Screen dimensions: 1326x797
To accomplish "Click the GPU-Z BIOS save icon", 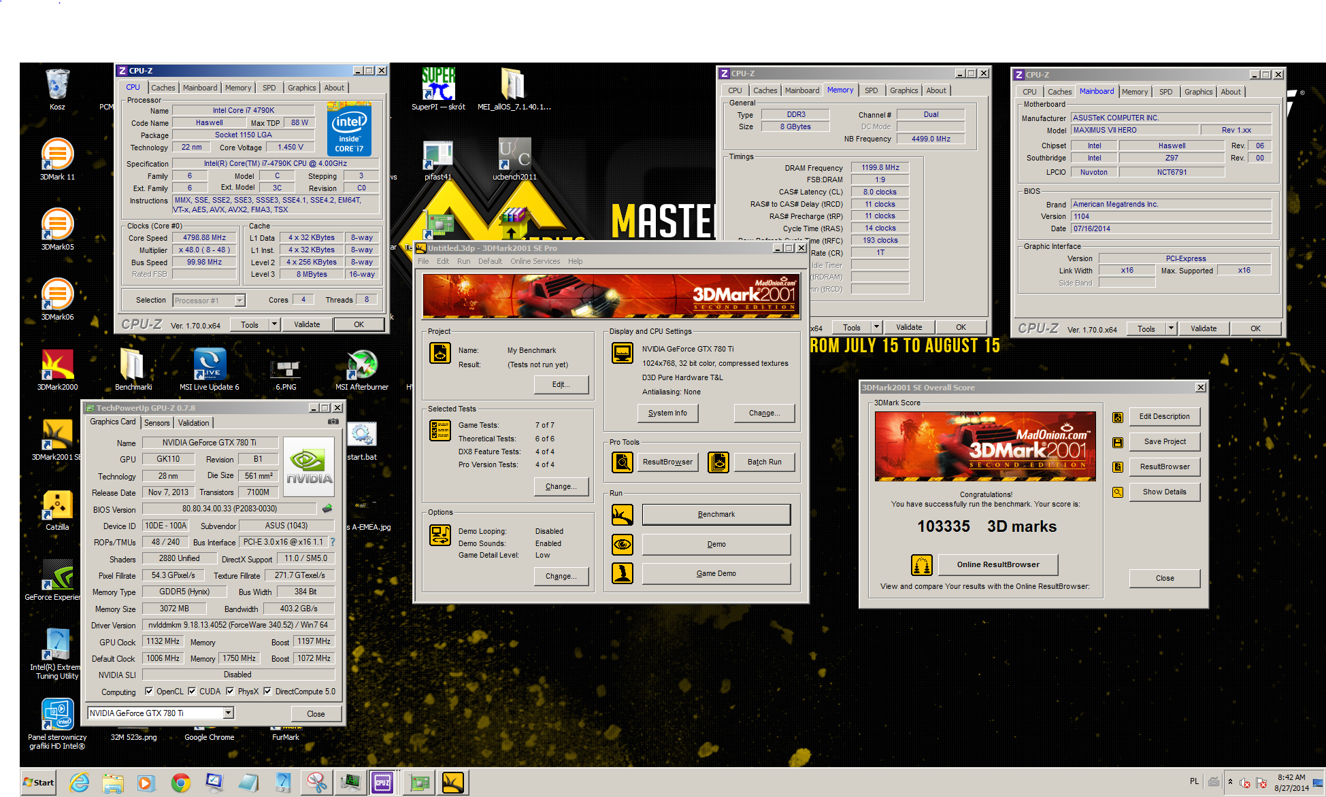I will pos(327,508).
